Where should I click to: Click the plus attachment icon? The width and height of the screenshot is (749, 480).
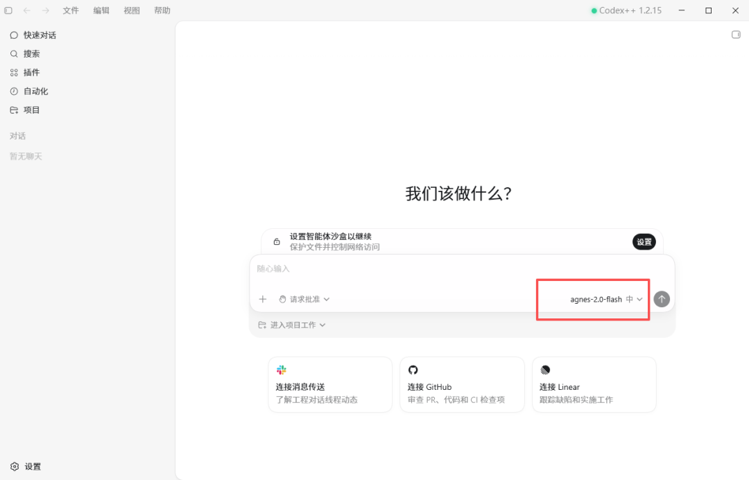tap(262, 299)
